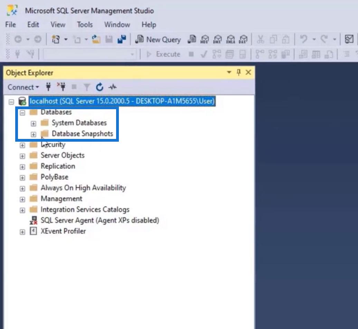Select the Management tree item
This screenshot has width=358, height=329.
tap(62, 199)
